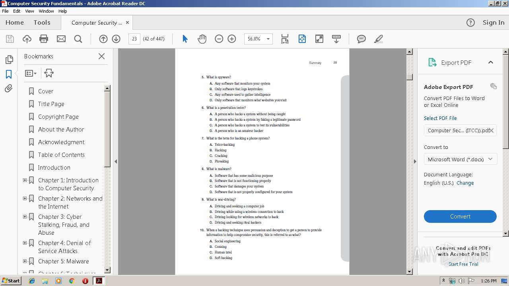Toggle the Bookmarks panel icon

click(x=9, y=74)
